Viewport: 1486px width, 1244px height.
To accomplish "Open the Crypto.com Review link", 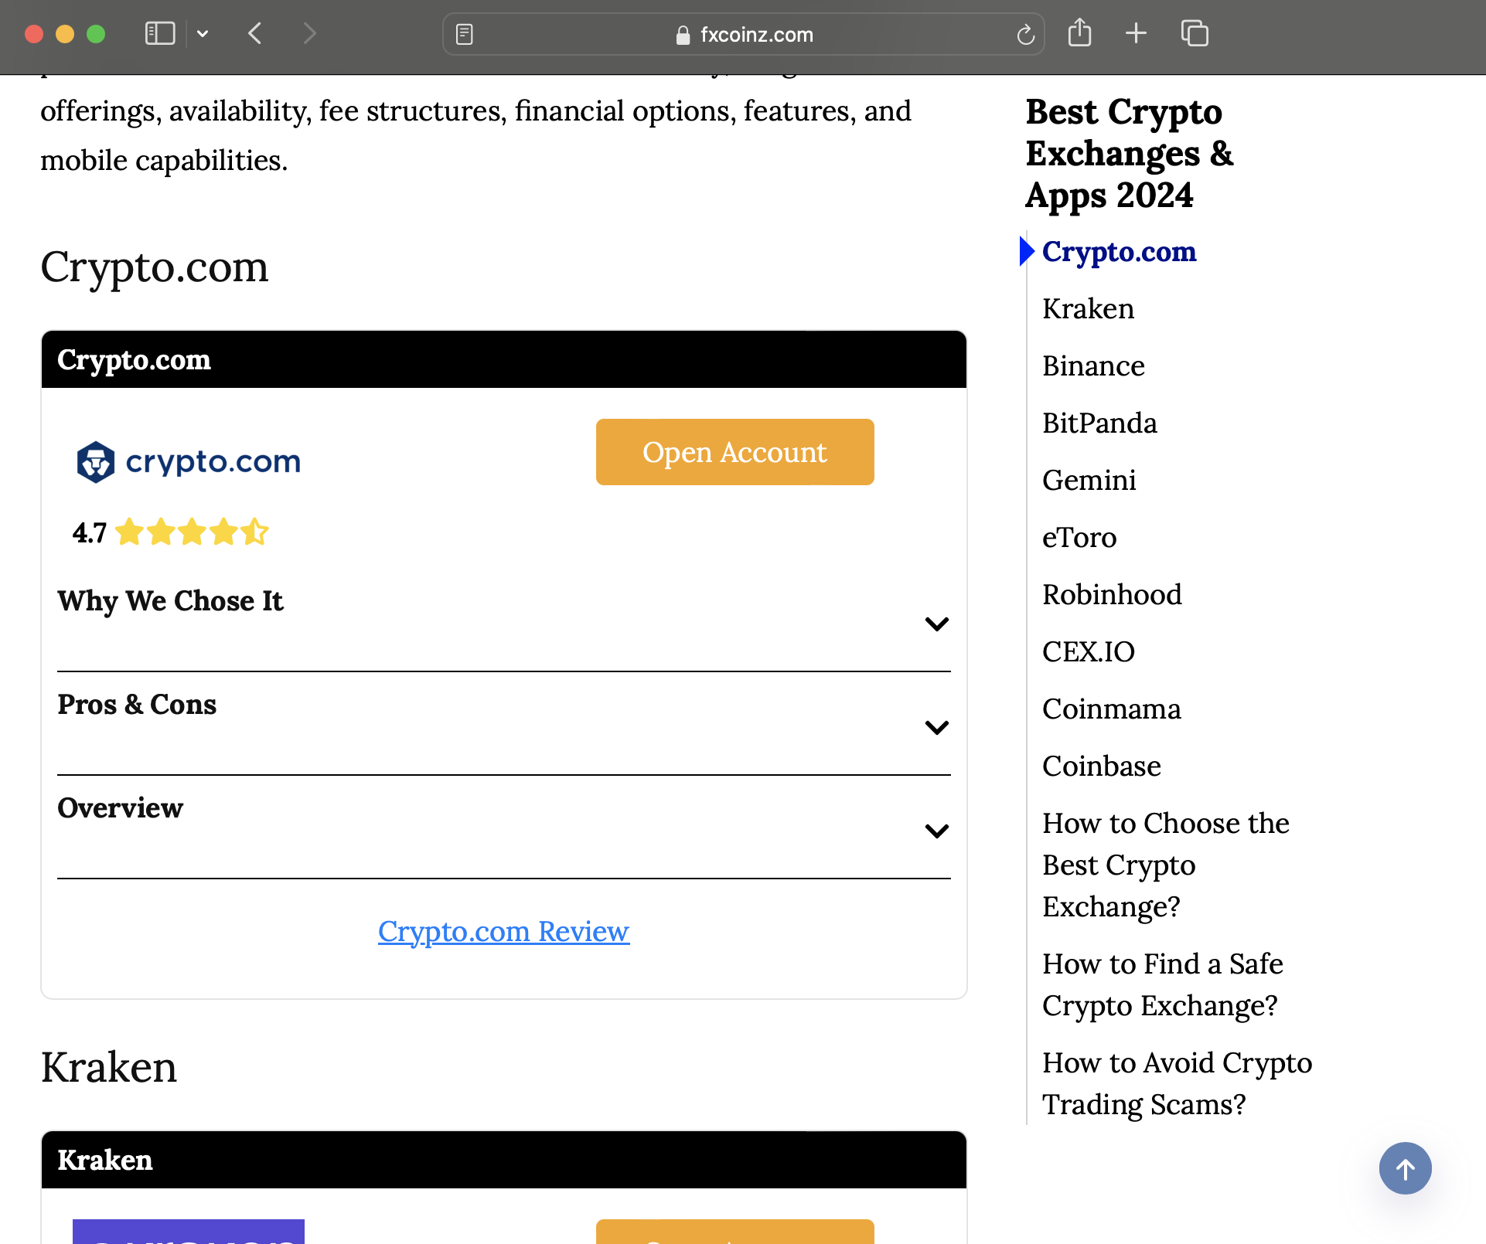I will pyautogui.click(x=503, y=931).
